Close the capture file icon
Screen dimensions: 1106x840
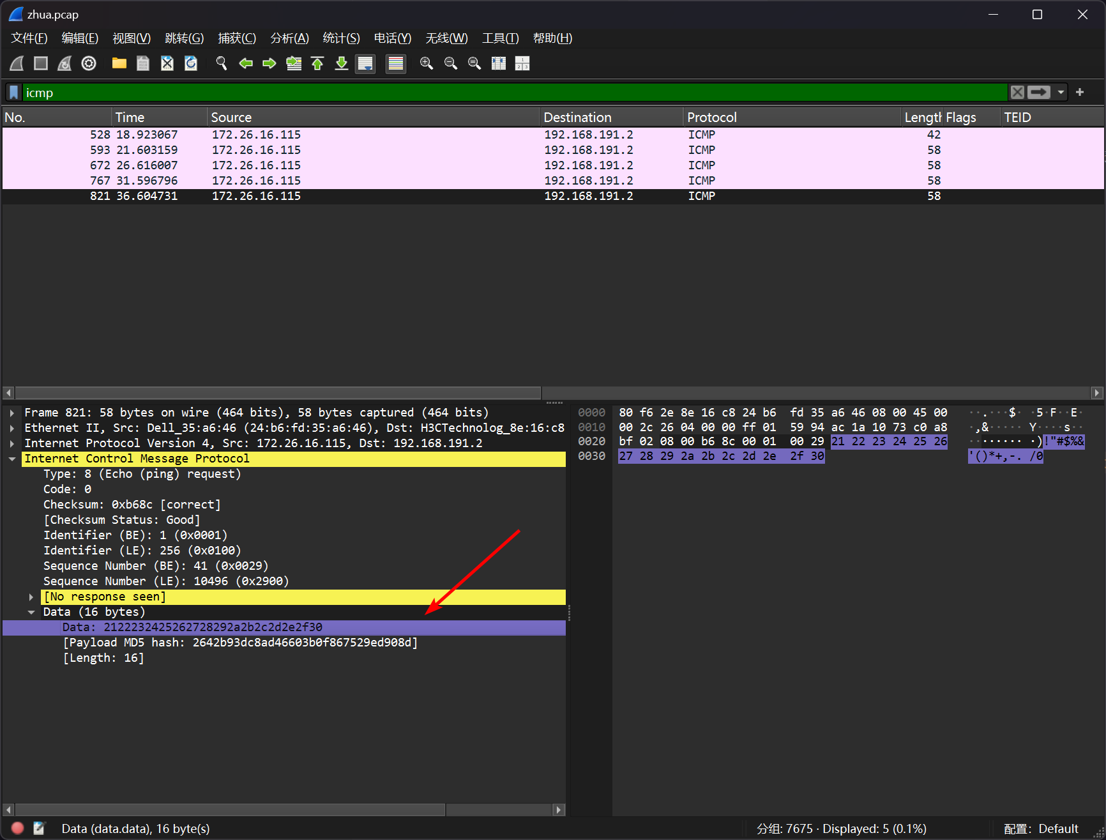[x=167, y=63]
